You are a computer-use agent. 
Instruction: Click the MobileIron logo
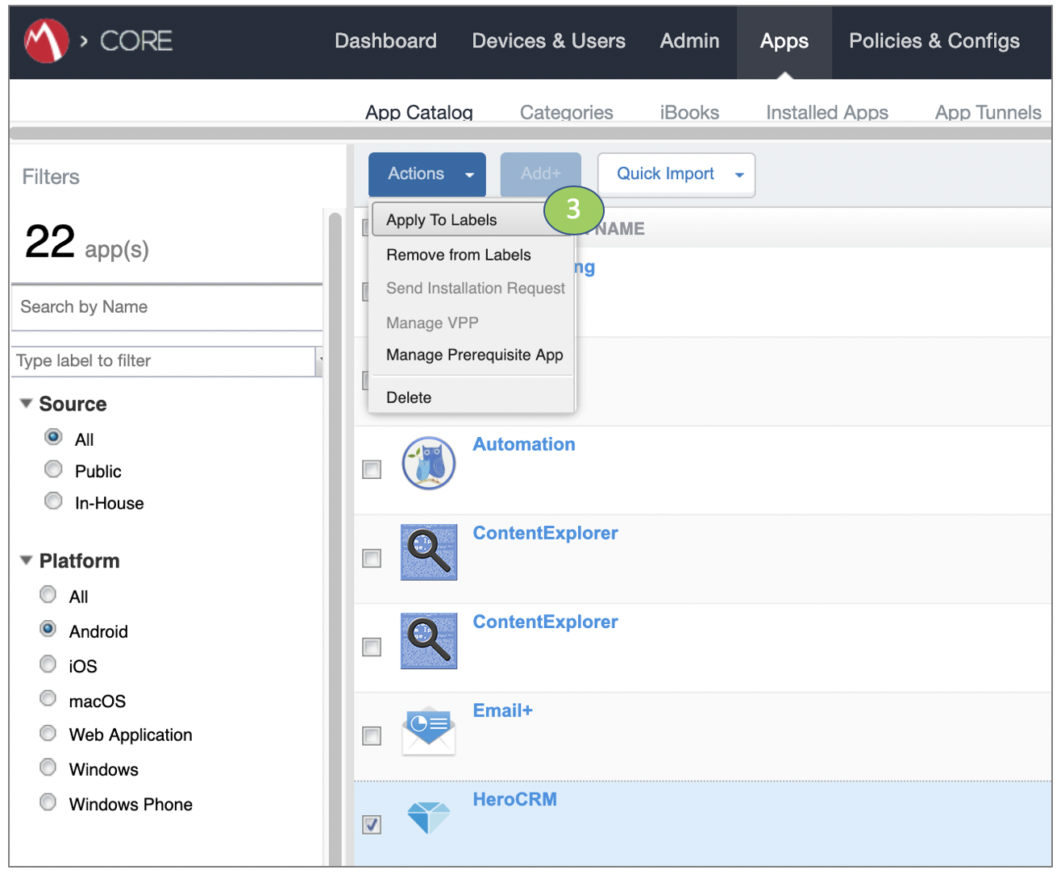coord(46,41)
